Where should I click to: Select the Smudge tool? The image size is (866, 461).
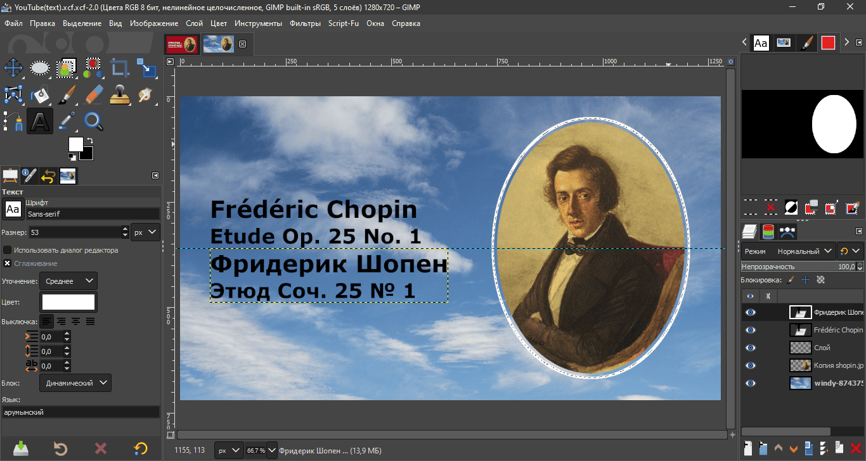(x=146, y=94)
